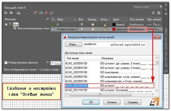
Task: Collapse panel via chevron next to Инвертировать фильтр
Action: coord(47,62)
